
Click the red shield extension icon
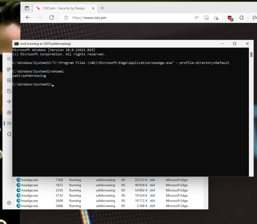pos(230,18)
